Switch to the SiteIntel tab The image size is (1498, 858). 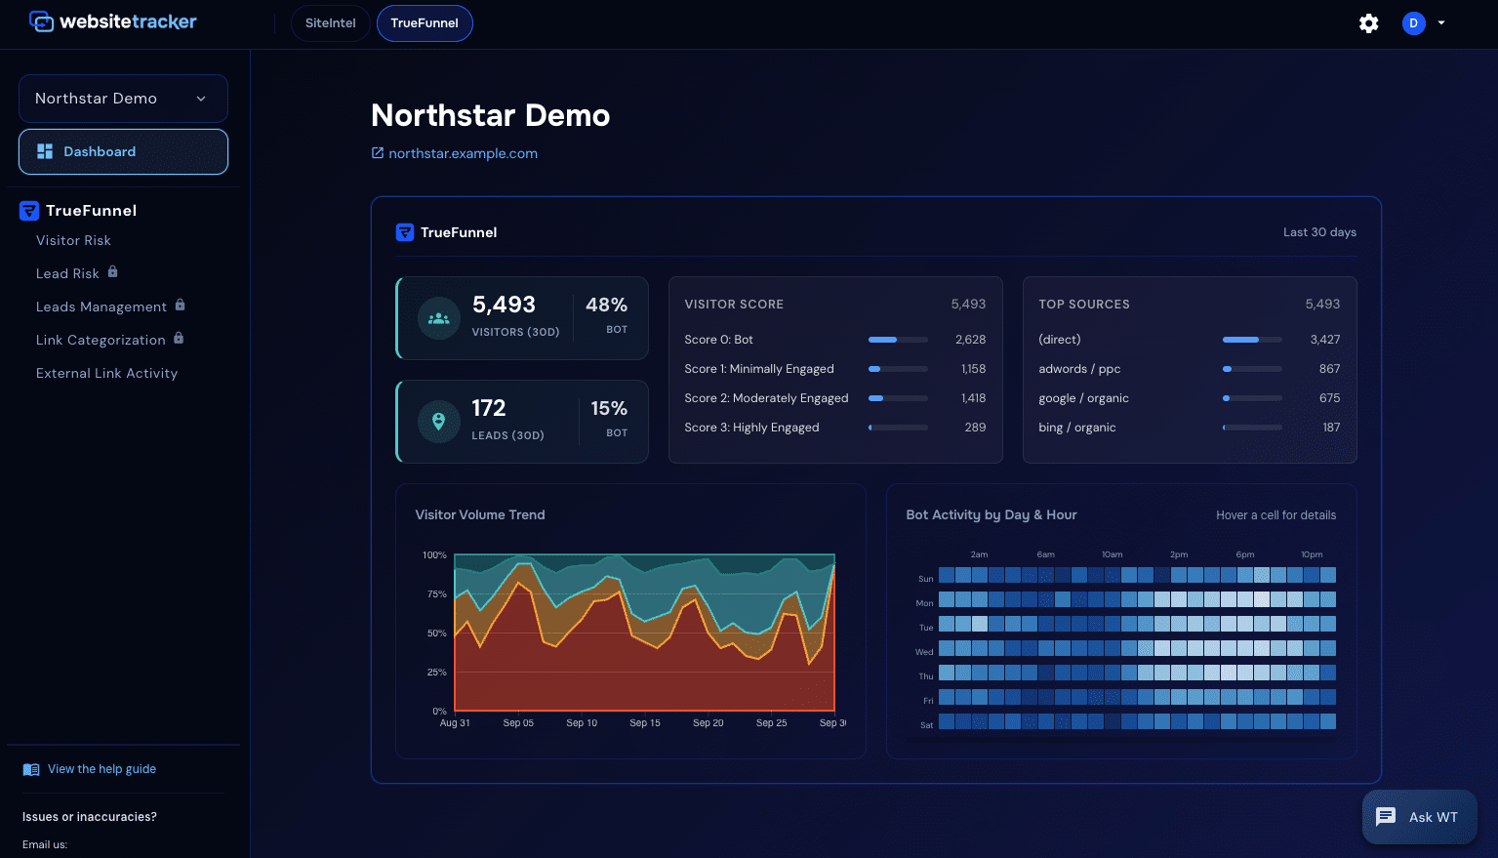click(x=330, y=23)
